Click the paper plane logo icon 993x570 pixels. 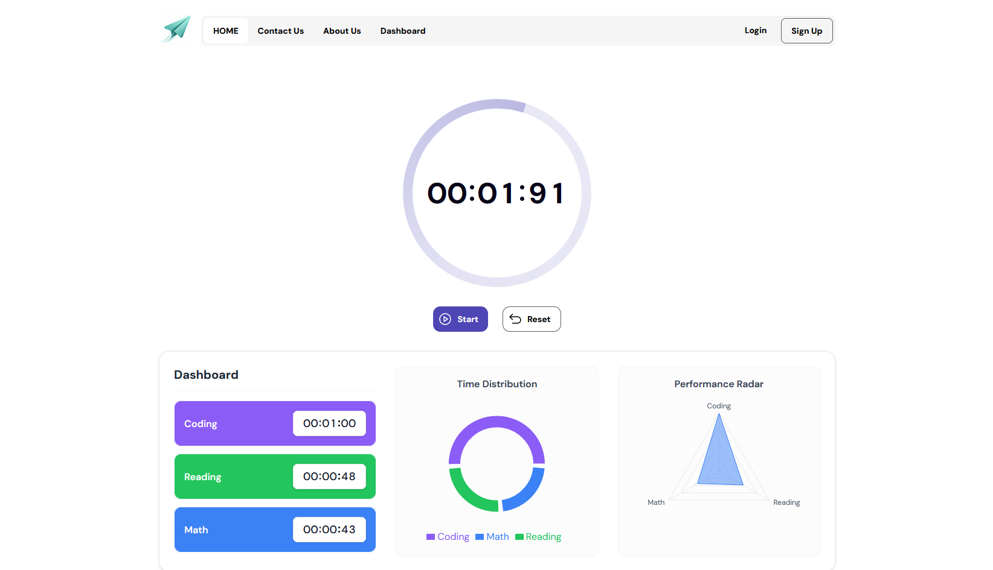click(176, 30)
